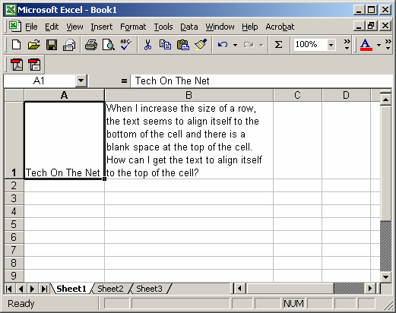Select cell B1 with the wrapped question text
396x313 pixels.
pyautogui.click(x=189, y=141)
